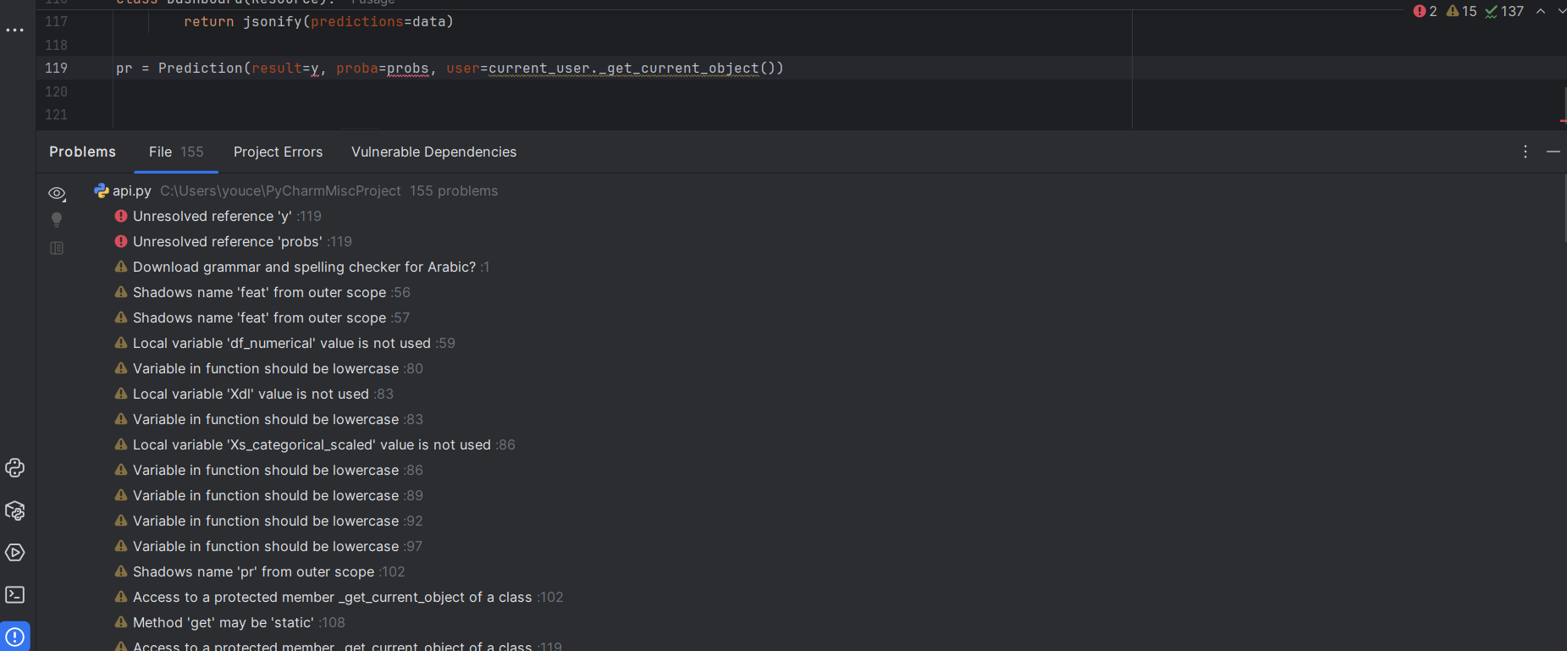
Task: Open the three-dot more tool windows menu
Action: tap(15, 30)
